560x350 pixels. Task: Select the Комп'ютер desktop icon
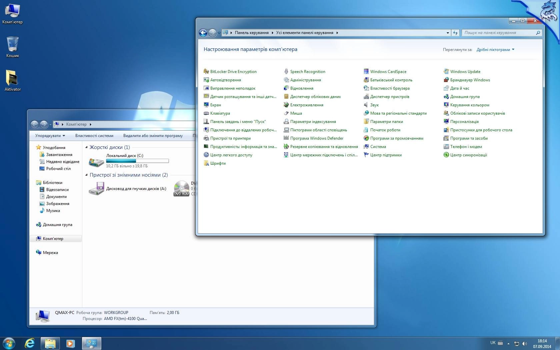point(13,14)
